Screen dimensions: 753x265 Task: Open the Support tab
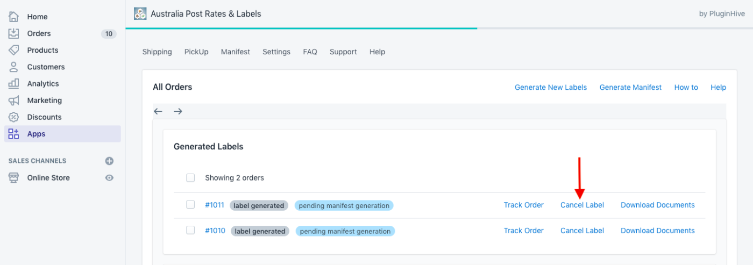pos(343,52)
